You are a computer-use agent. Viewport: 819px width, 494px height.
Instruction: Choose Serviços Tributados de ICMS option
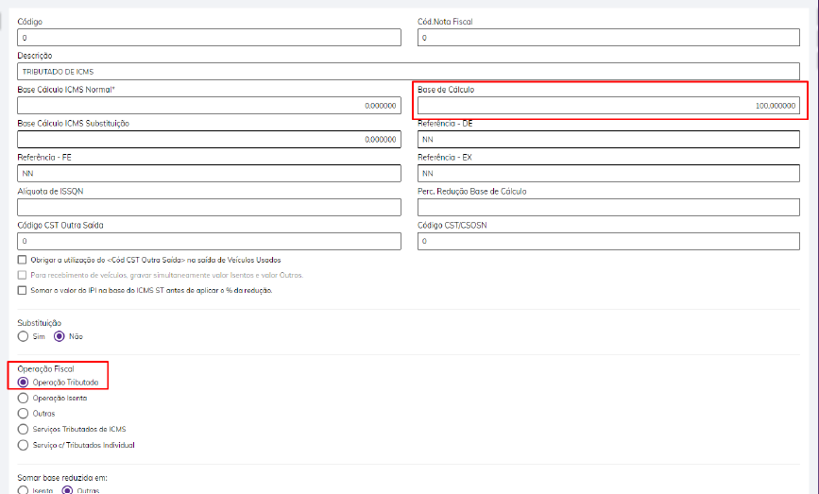pyautogui.click(x=24, y=429)
